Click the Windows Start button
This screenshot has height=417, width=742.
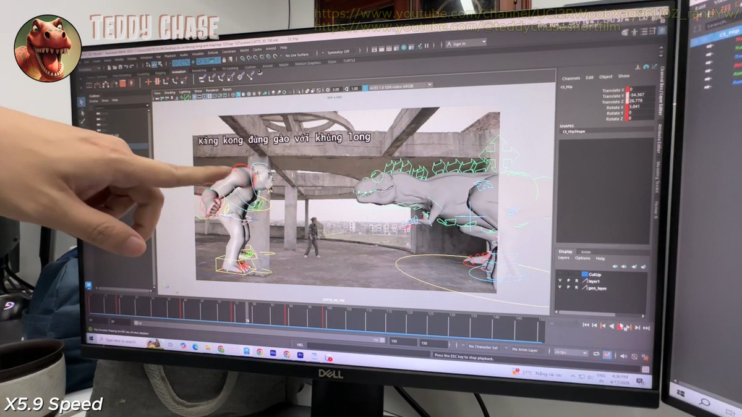(x=91, y=339)
